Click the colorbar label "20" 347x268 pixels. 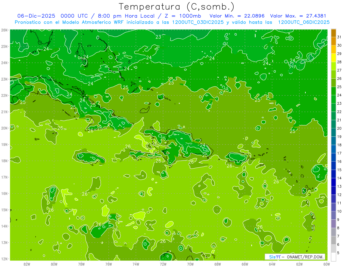pos(339,128)
